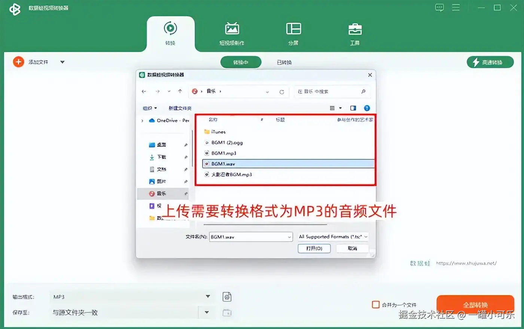The height and width of the screenshot is (329, 524).
Task: Click the Up one level arrow
Action: coord(180,92)
